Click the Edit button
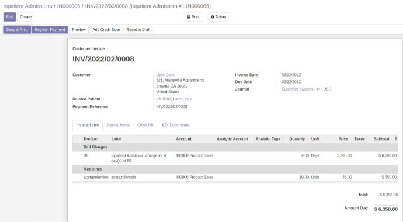Screen dimensions: 403x222 [9, 17]
